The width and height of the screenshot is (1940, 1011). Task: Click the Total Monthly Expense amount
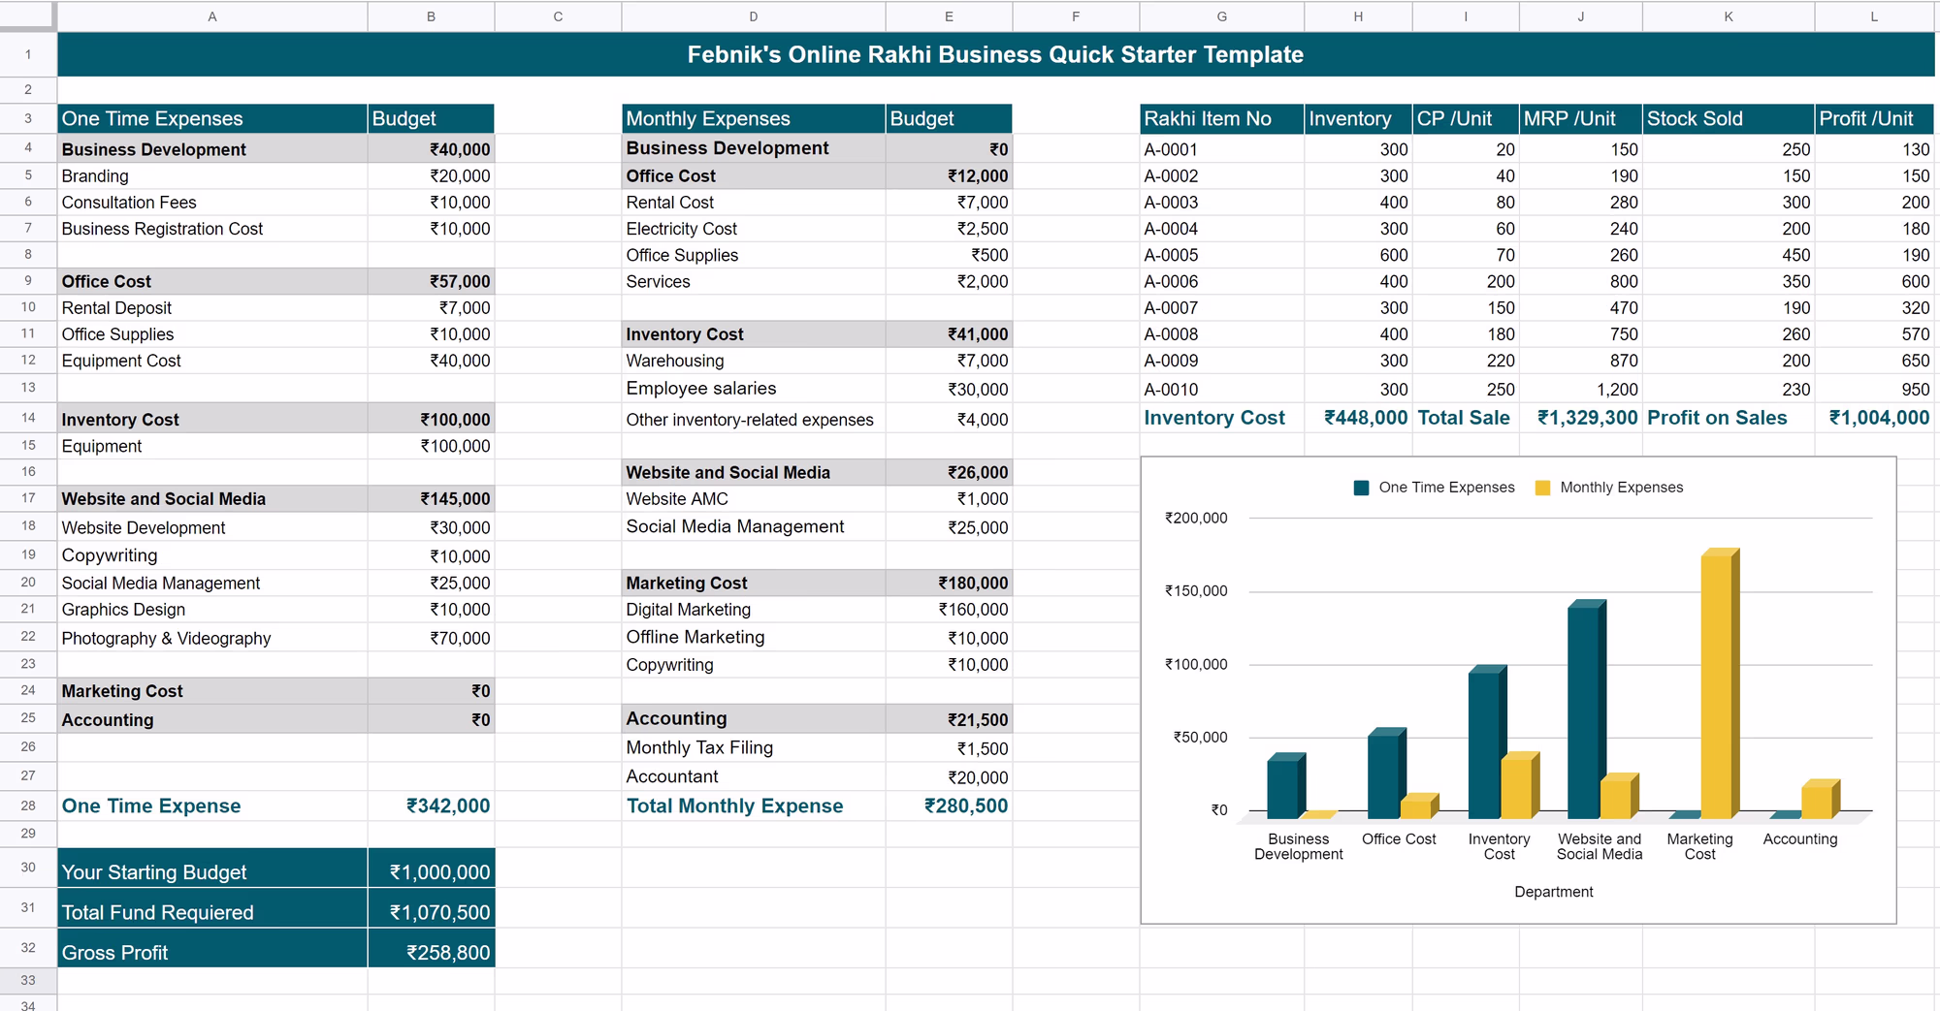[x=948, y=806]
